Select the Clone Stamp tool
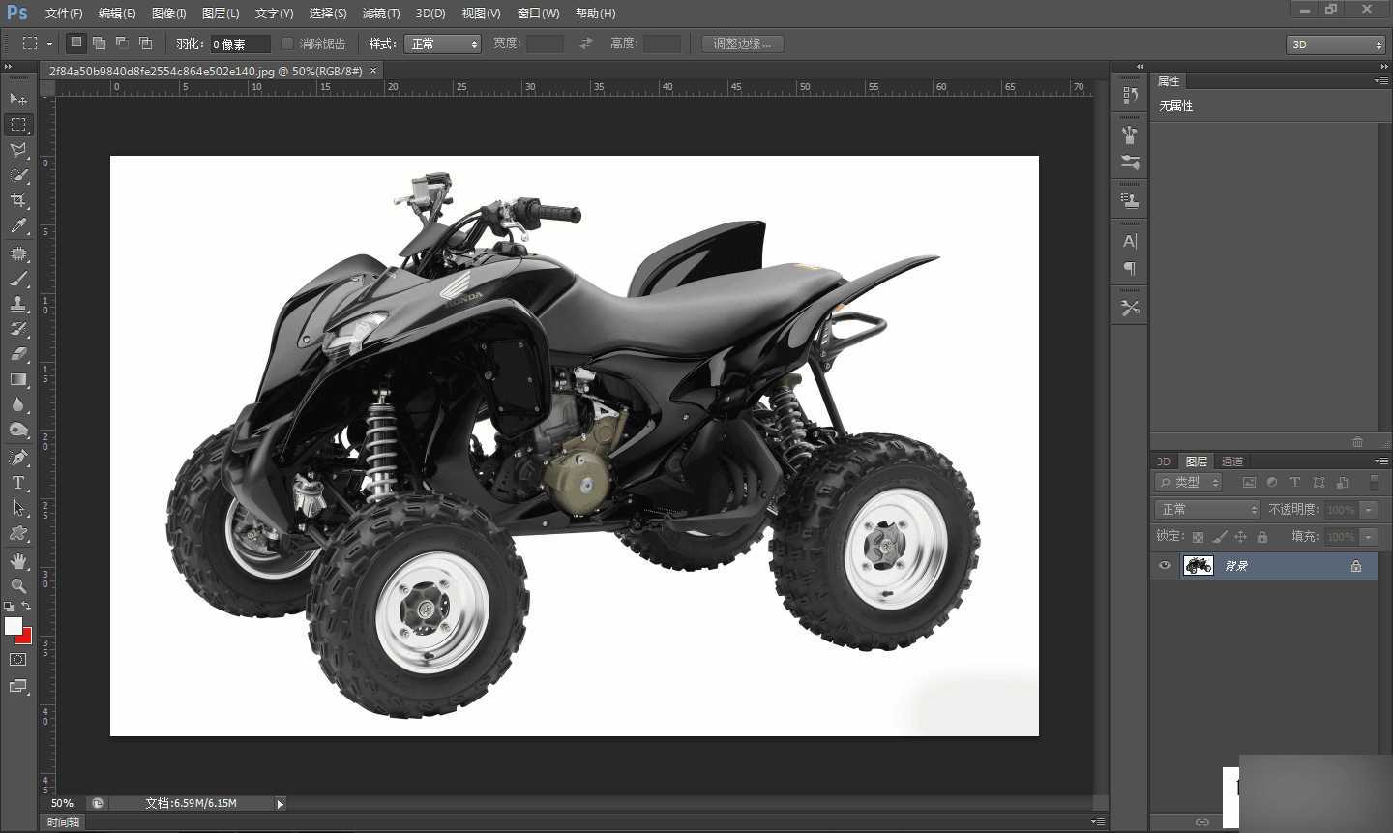Screen dimensions: 1393x833 [17, 303]
